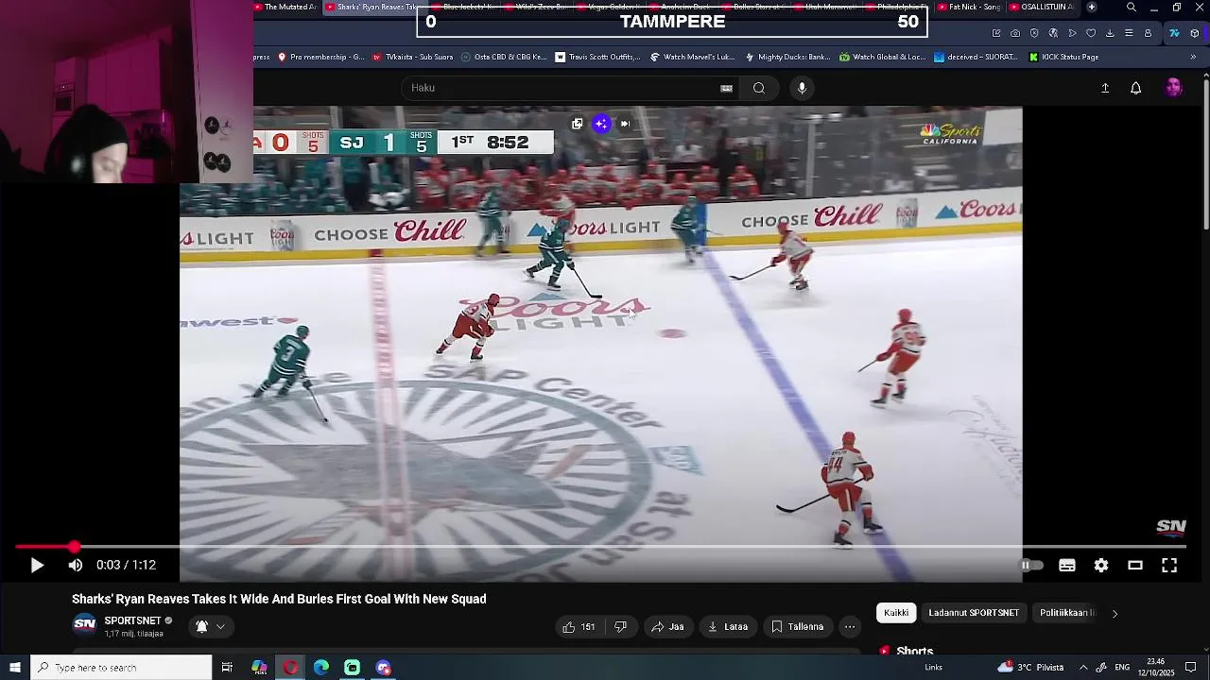
Task: Show hidden system tray icons
Action: (x=1083, y=668)
